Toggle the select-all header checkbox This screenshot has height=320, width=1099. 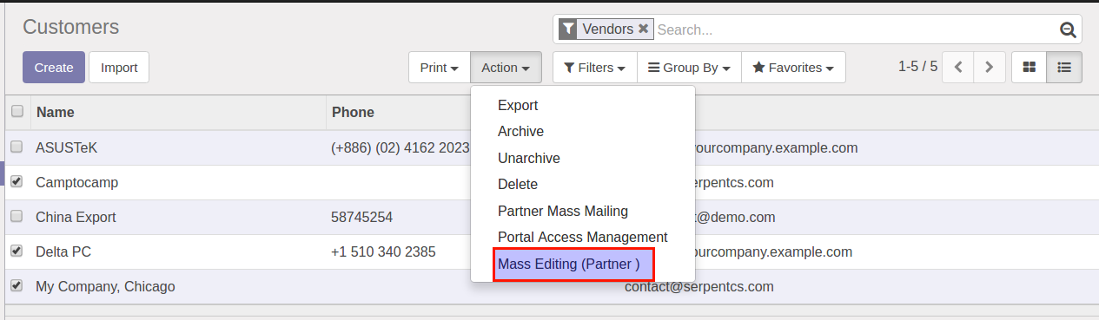(17, 111)
